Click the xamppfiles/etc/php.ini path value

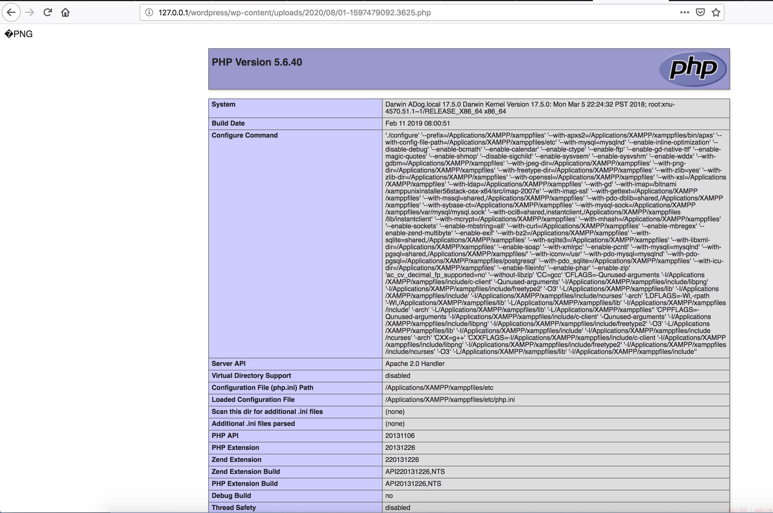450,400
